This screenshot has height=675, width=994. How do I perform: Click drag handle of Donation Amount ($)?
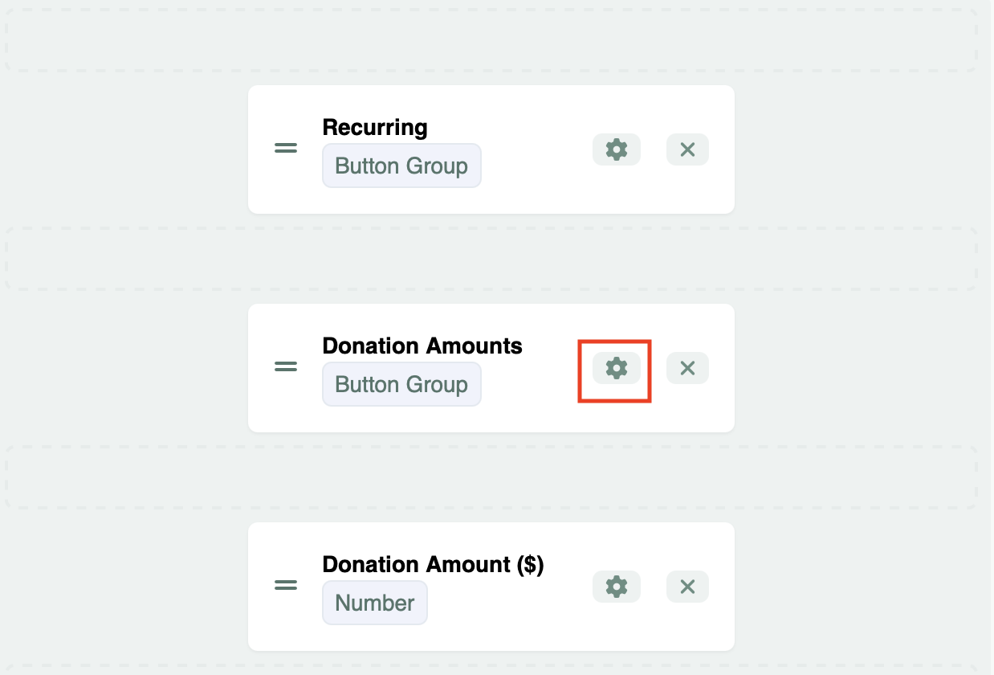[x=286, y=586]
